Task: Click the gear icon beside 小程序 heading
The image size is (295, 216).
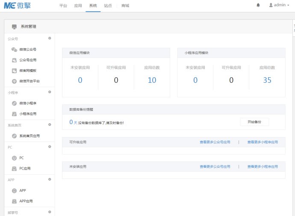Action: [50, 92]
